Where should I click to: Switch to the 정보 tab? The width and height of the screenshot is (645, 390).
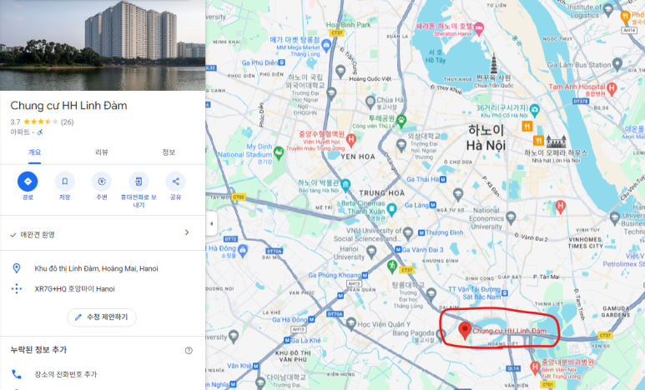click(169, 152)
